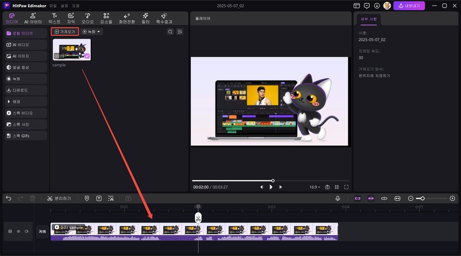Toggle track visibility eye icon

pos(18,231)
